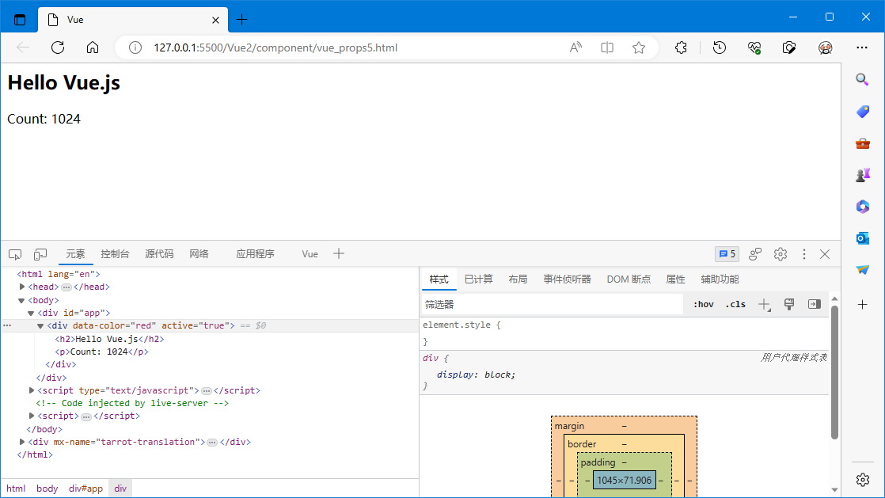This screenshot has width=885, height=498.
Task: Select body in the breadcrumb
Action: click(47, 488)
